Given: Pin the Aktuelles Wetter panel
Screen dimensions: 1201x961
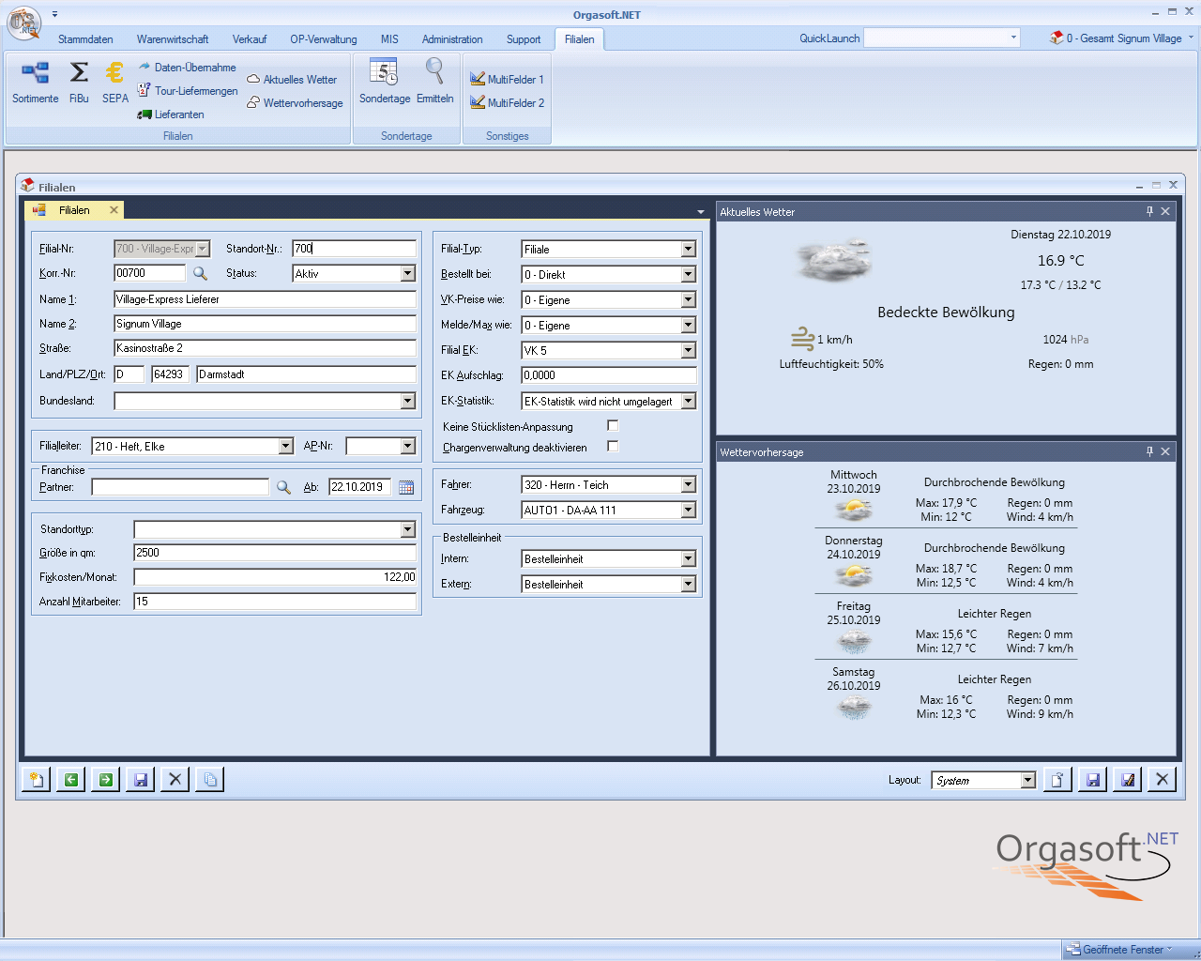Looking at the screenshot, I should [x=1149, y=212].
